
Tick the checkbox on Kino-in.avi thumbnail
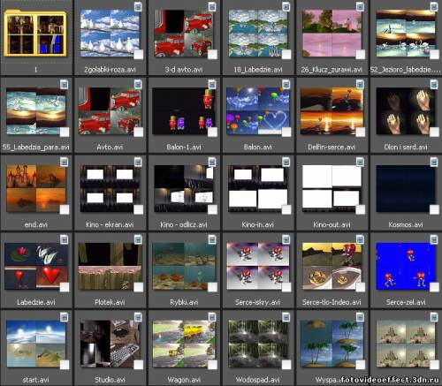pyautogui.click(x=286, y=209)
